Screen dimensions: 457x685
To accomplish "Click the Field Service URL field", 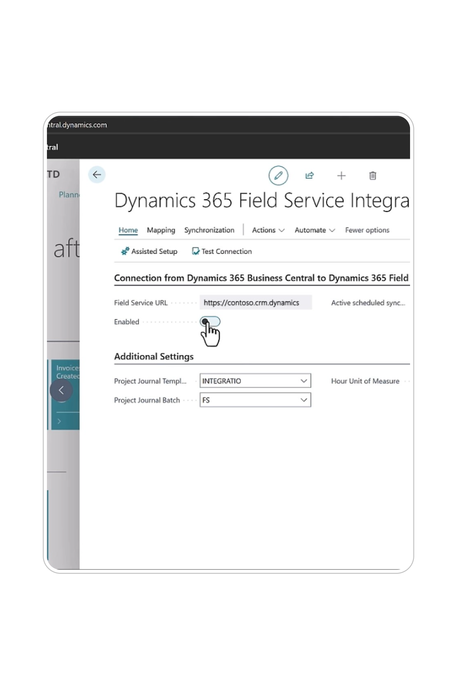I will (x=256, y=303).
